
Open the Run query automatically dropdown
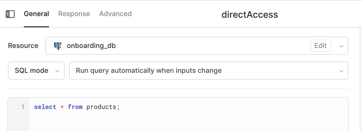click(x=209, y=71)
